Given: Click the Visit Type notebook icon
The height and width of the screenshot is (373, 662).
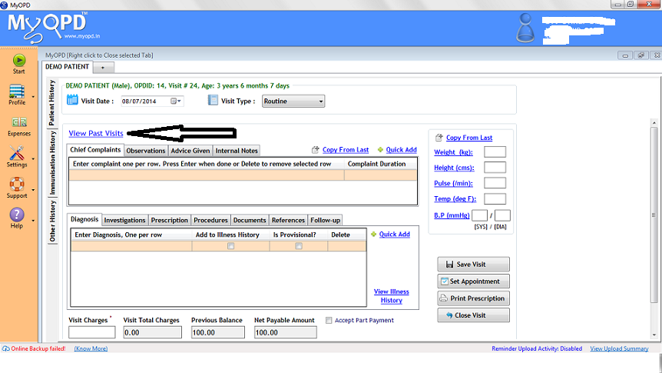Looking at the screenshot, I should pyautogui.click(x=213, y=100).
